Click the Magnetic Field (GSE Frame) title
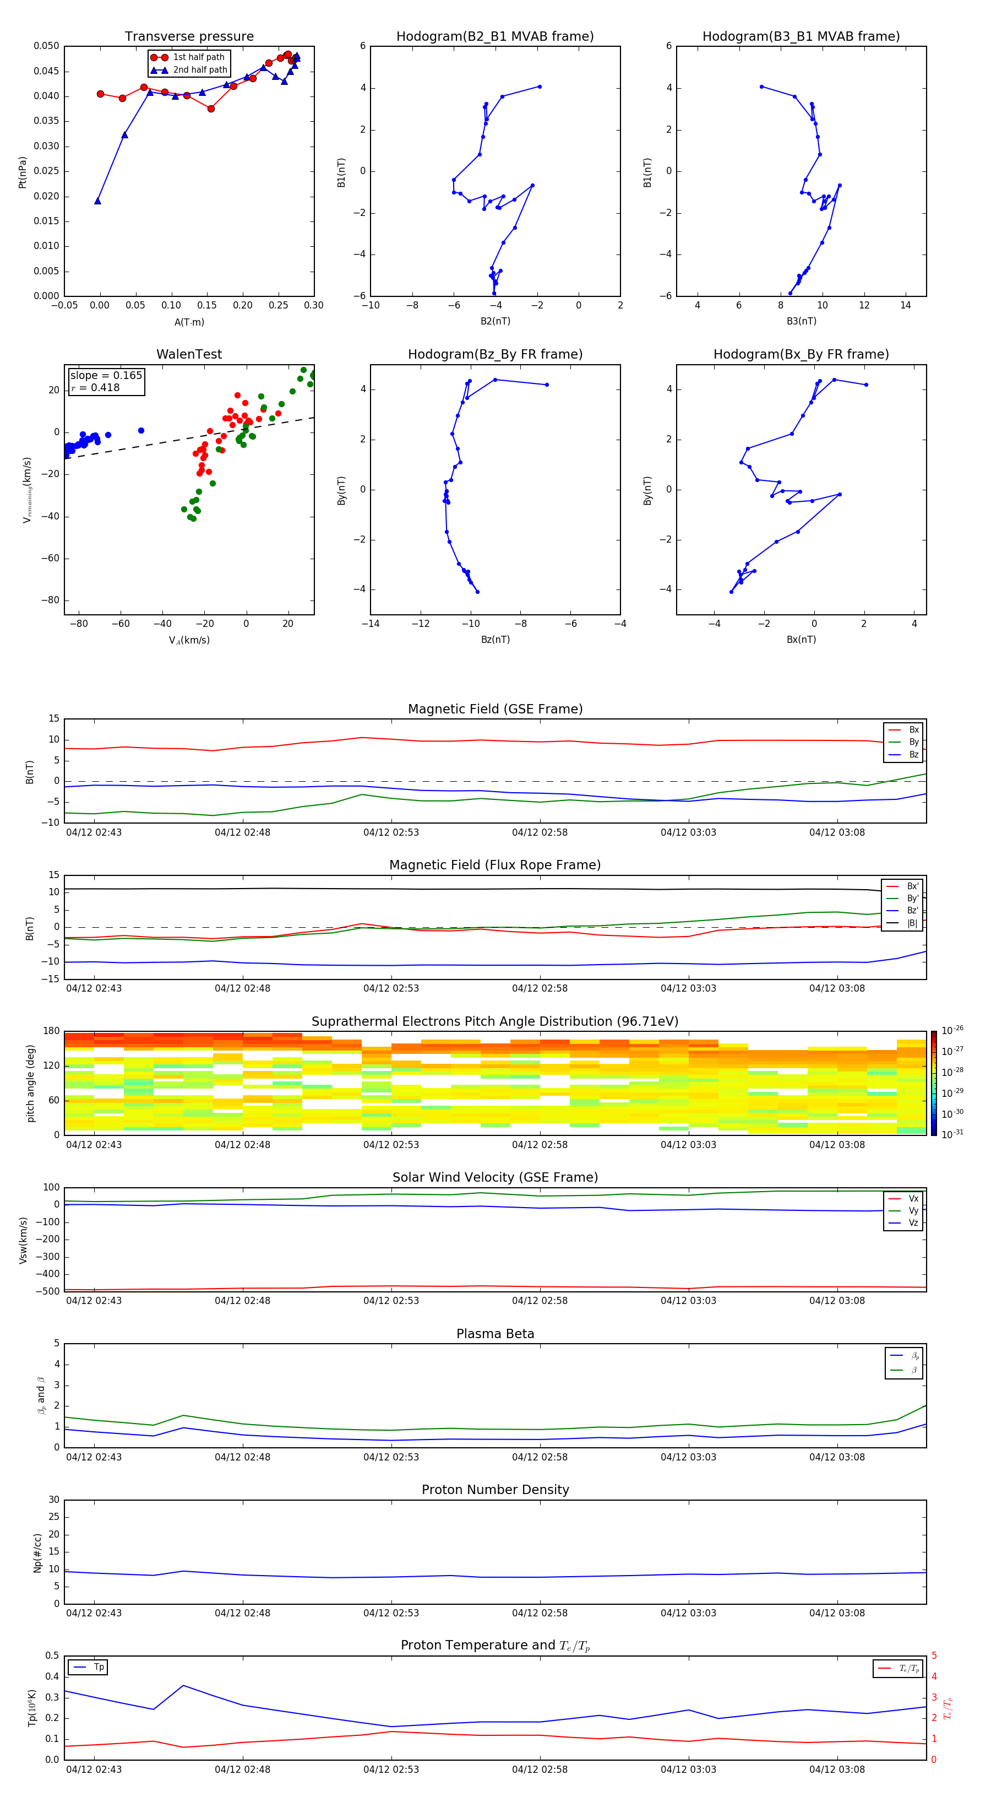 (495, 709)
